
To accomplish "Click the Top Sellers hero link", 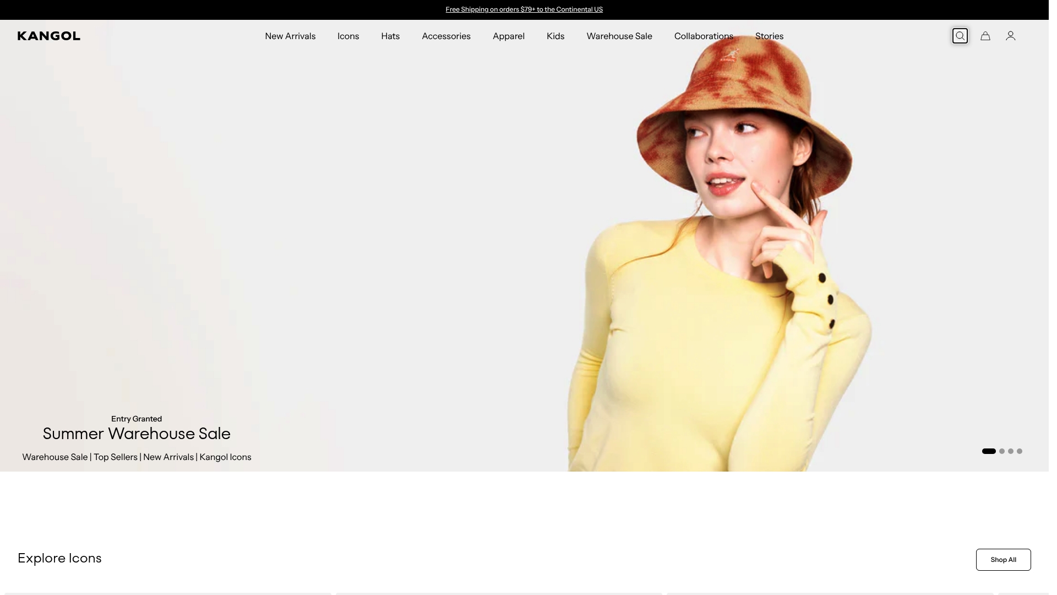I will point(116,457).
